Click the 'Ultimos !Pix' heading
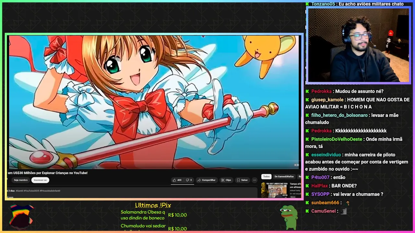Viewport: 415px width, 233px height. (153, 205)
